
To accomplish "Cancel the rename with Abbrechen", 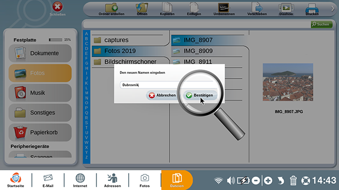I will coord(163,95).
